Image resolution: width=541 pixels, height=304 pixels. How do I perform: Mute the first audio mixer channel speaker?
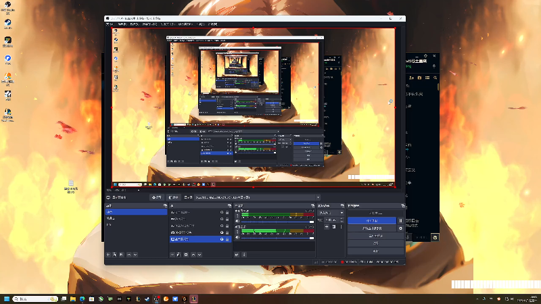pos(237,222)
